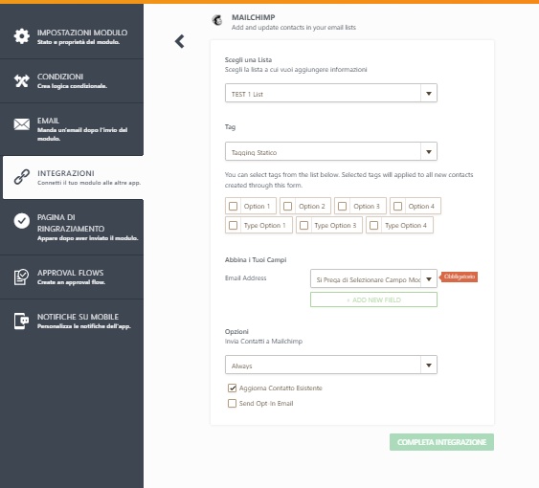Click the Invia Contatti a Mailchimp text
Viewport: 539px width, 488px height.
(x=263, y=342)
